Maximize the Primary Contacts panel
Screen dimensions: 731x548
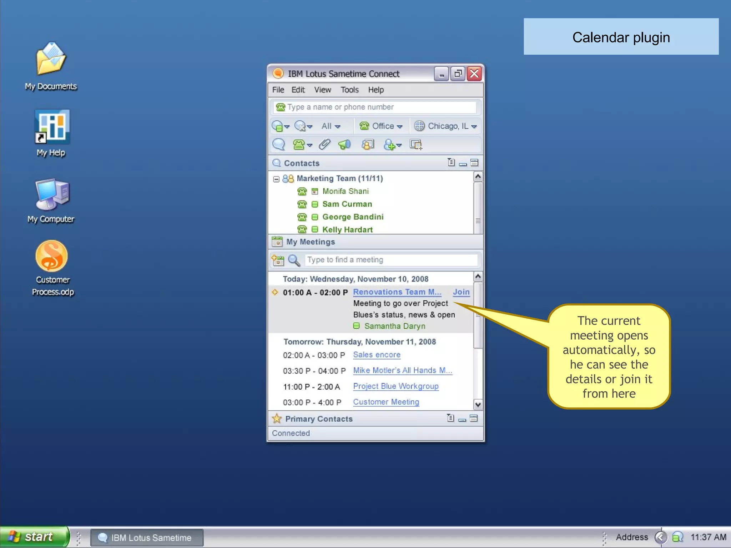point(474,418)
